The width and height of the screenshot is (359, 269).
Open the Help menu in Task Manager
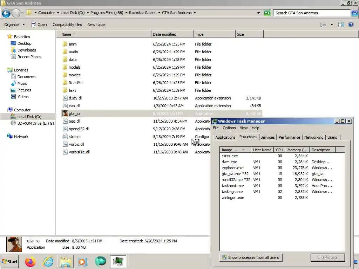click(x=255, y=128)
